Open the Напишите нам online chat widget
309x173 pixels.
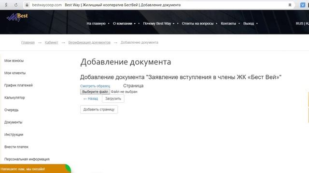tap(35, 169)
